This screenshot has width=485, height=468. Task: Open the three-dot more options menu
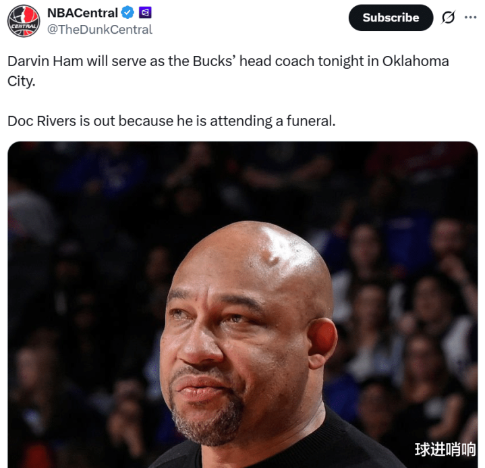point(470,18)
